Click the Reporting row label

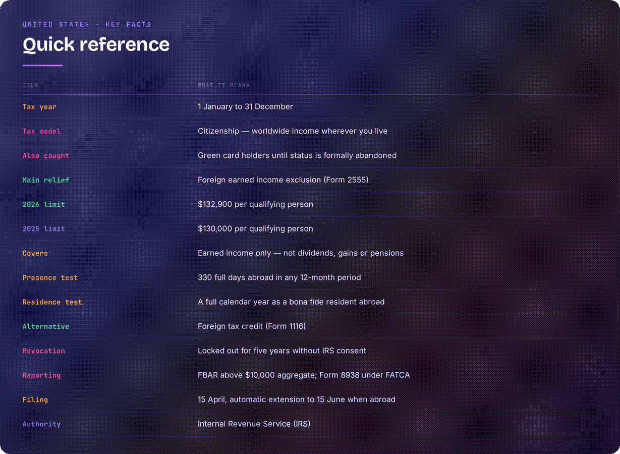tap(41, 375)
